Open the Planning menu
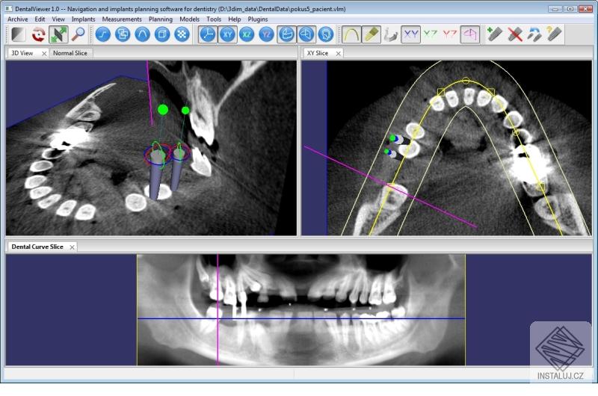Viewport: 598px width, 396px height. point(161,19)
